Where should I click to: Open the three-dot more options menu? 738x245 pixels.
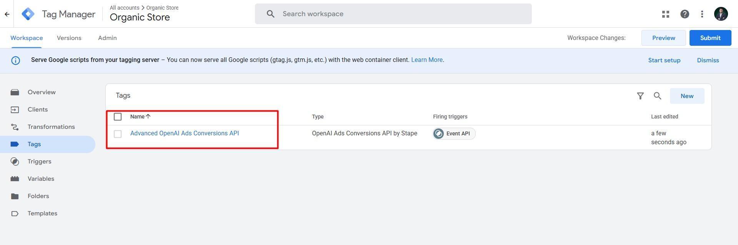[x=702, y=14]
